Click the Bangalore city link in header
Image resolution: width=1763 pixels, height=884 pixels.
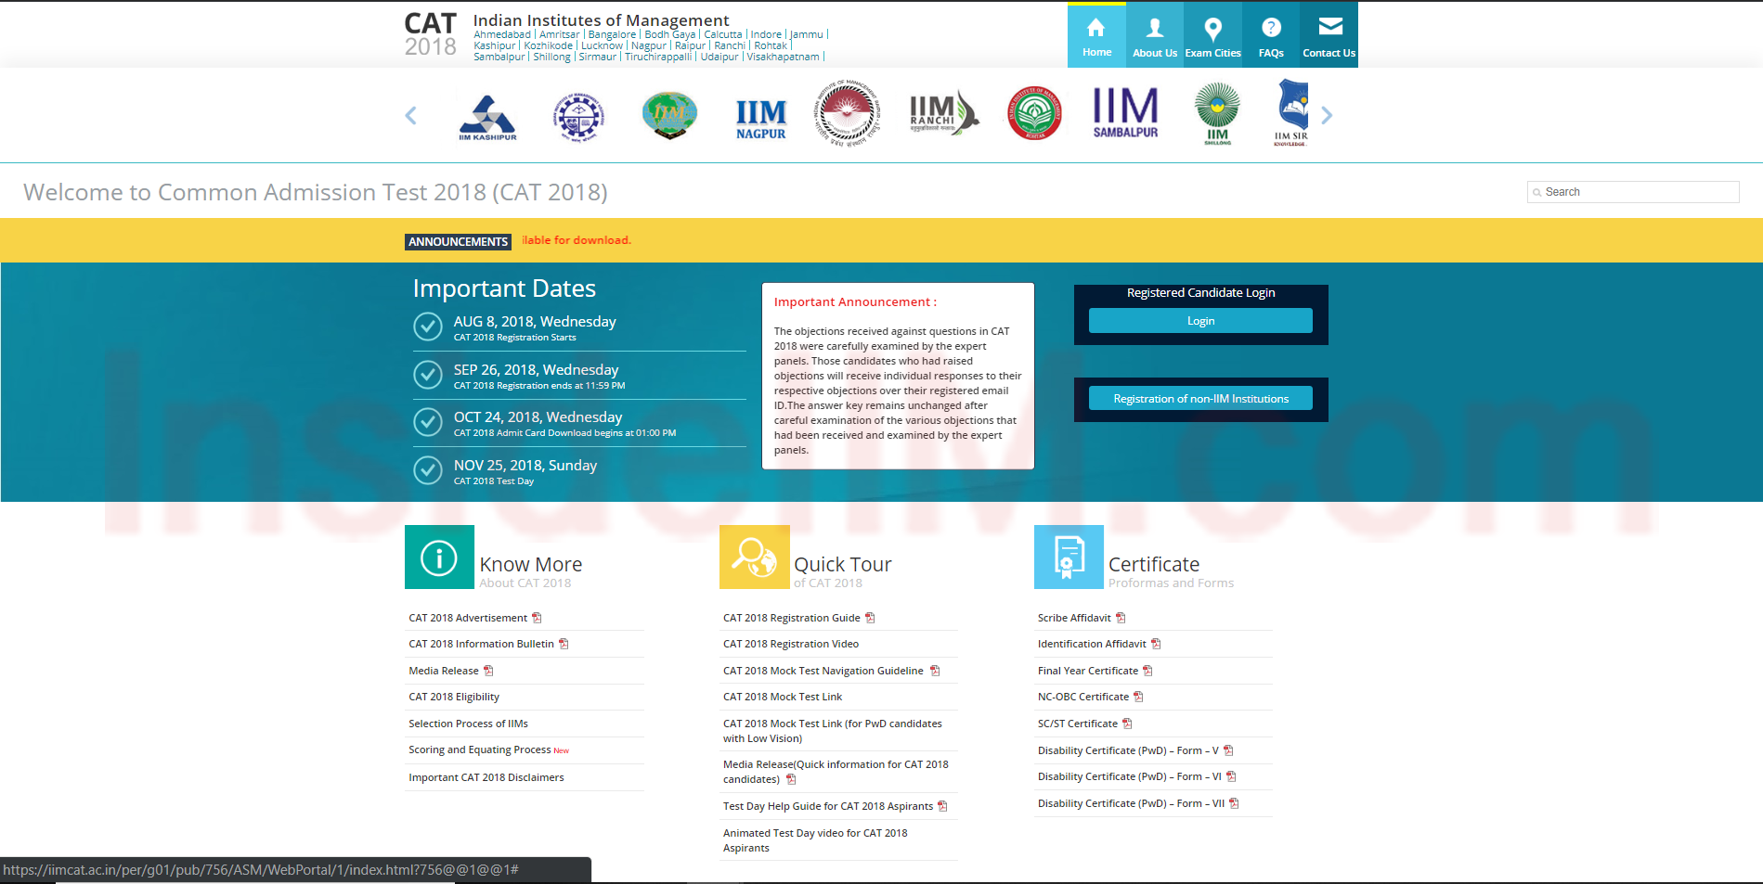[x=612, y=34]
